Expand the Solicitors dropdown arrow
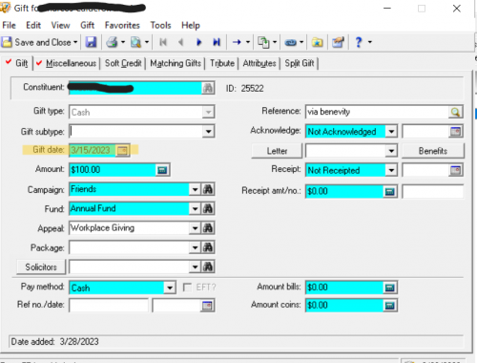The height and width of the screenshot is (363, 477). click(195, 267)
